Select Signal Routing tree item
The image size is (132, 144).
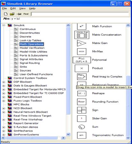pyautogui.click(x=30, y=63)
